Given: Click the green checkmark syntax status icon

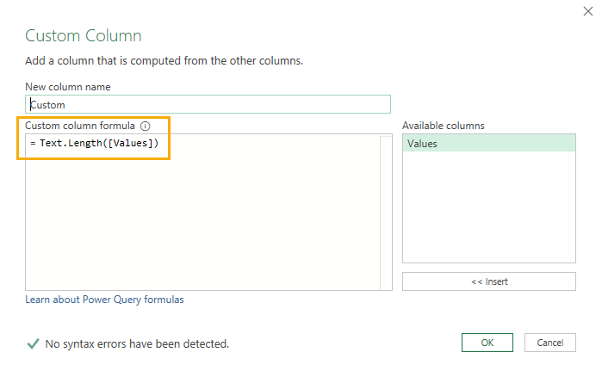Looking at the screenshot, I should point(33,343).
